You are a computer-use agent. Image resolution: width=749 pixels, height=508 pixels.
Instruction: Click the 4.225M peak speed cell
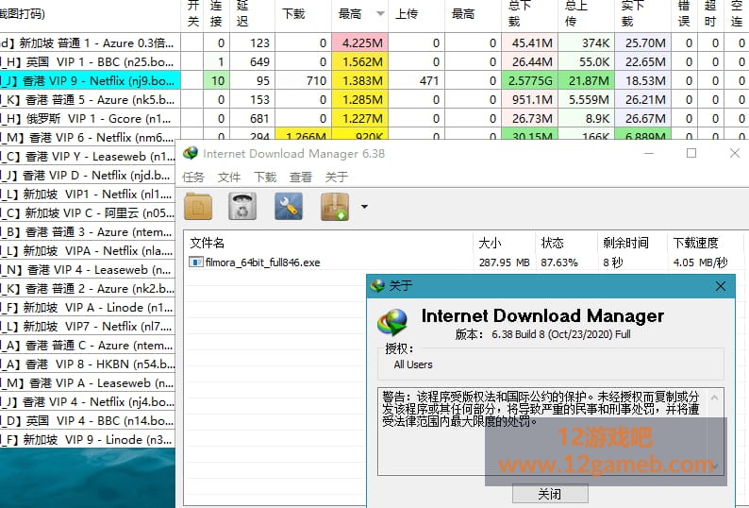pos(359,43)
